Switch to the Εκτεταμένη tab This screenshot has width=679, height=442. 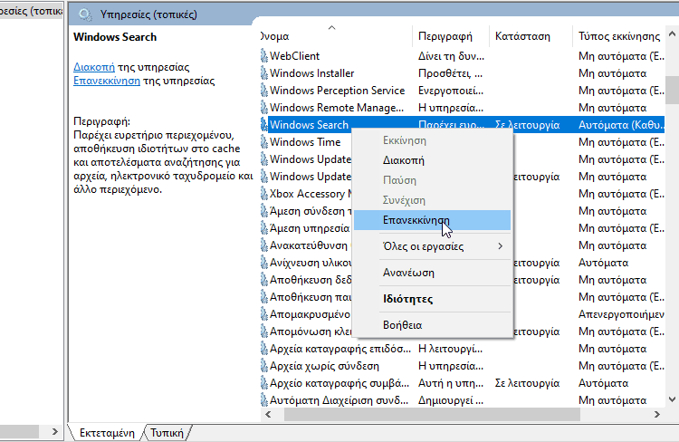click(x=107, y=433)
